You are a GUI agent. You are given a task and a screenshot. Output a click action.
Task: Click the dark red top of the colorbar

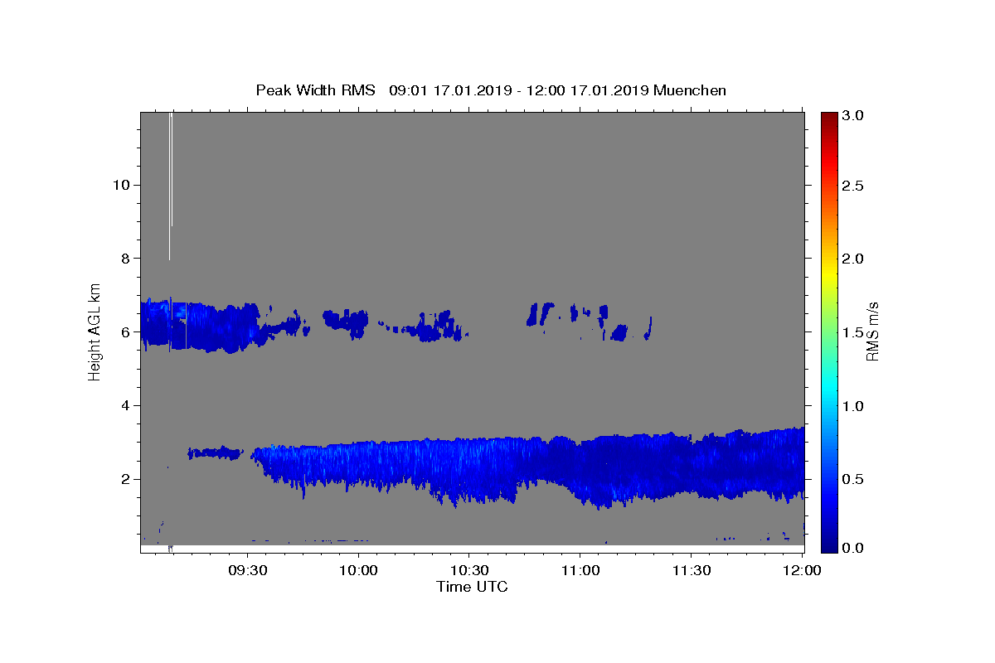(x=829, y=118)
